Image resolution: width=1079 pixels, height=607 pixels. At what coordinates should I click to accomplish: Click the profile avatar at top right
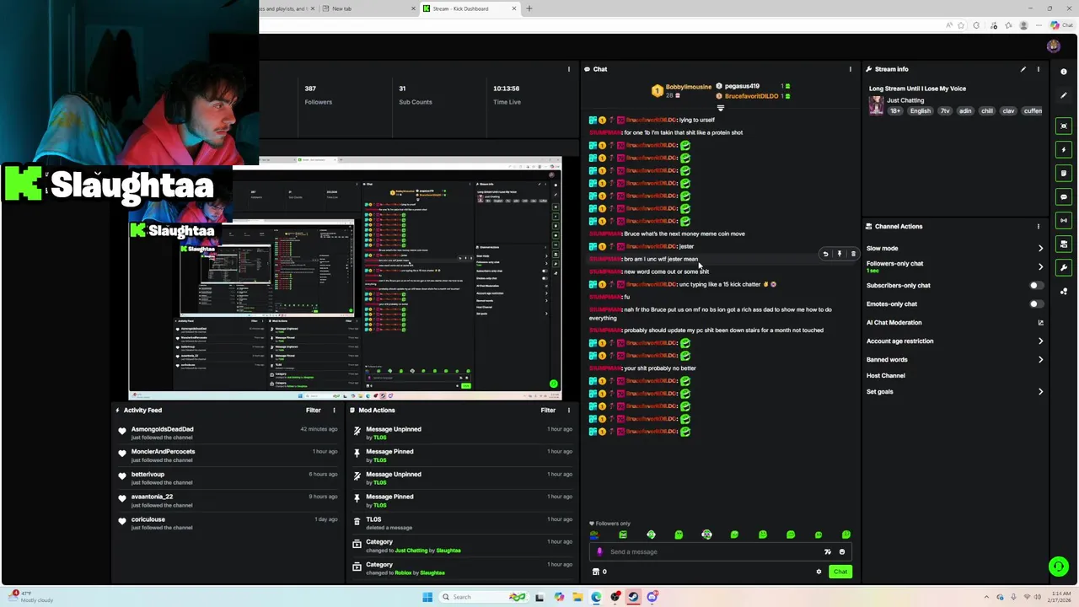[x=1053, y=46]
